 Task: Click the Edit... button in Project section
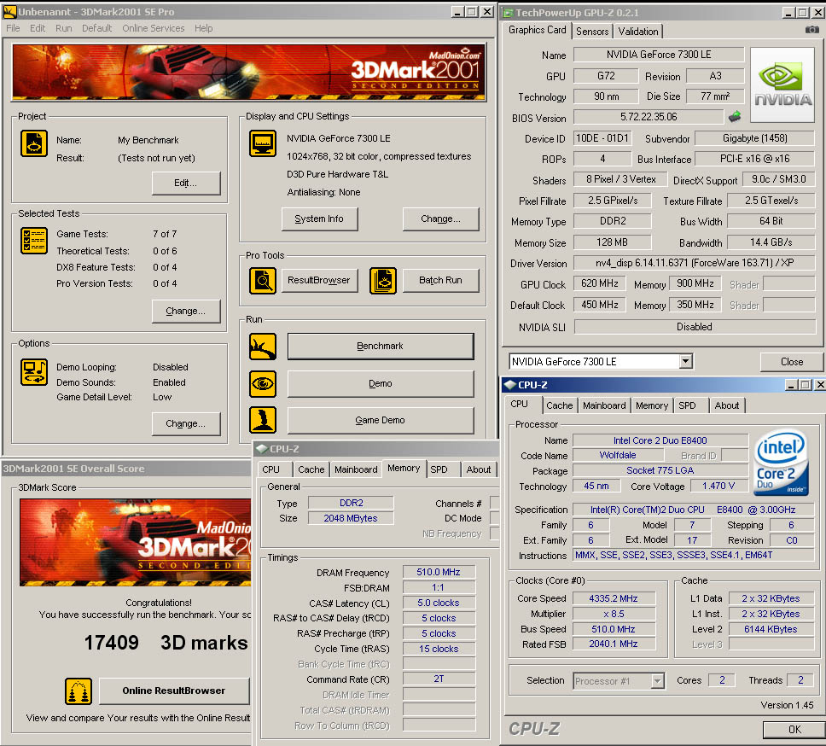186,183
